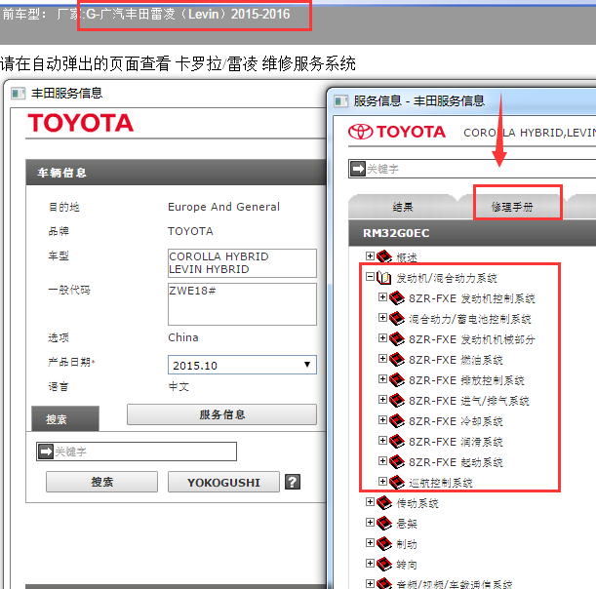Image resolution: width=596 pixels, height=589 pixels.
Task: Expand the 8ZR-FXE 燃油系统 node
Action: pos(382,360)
